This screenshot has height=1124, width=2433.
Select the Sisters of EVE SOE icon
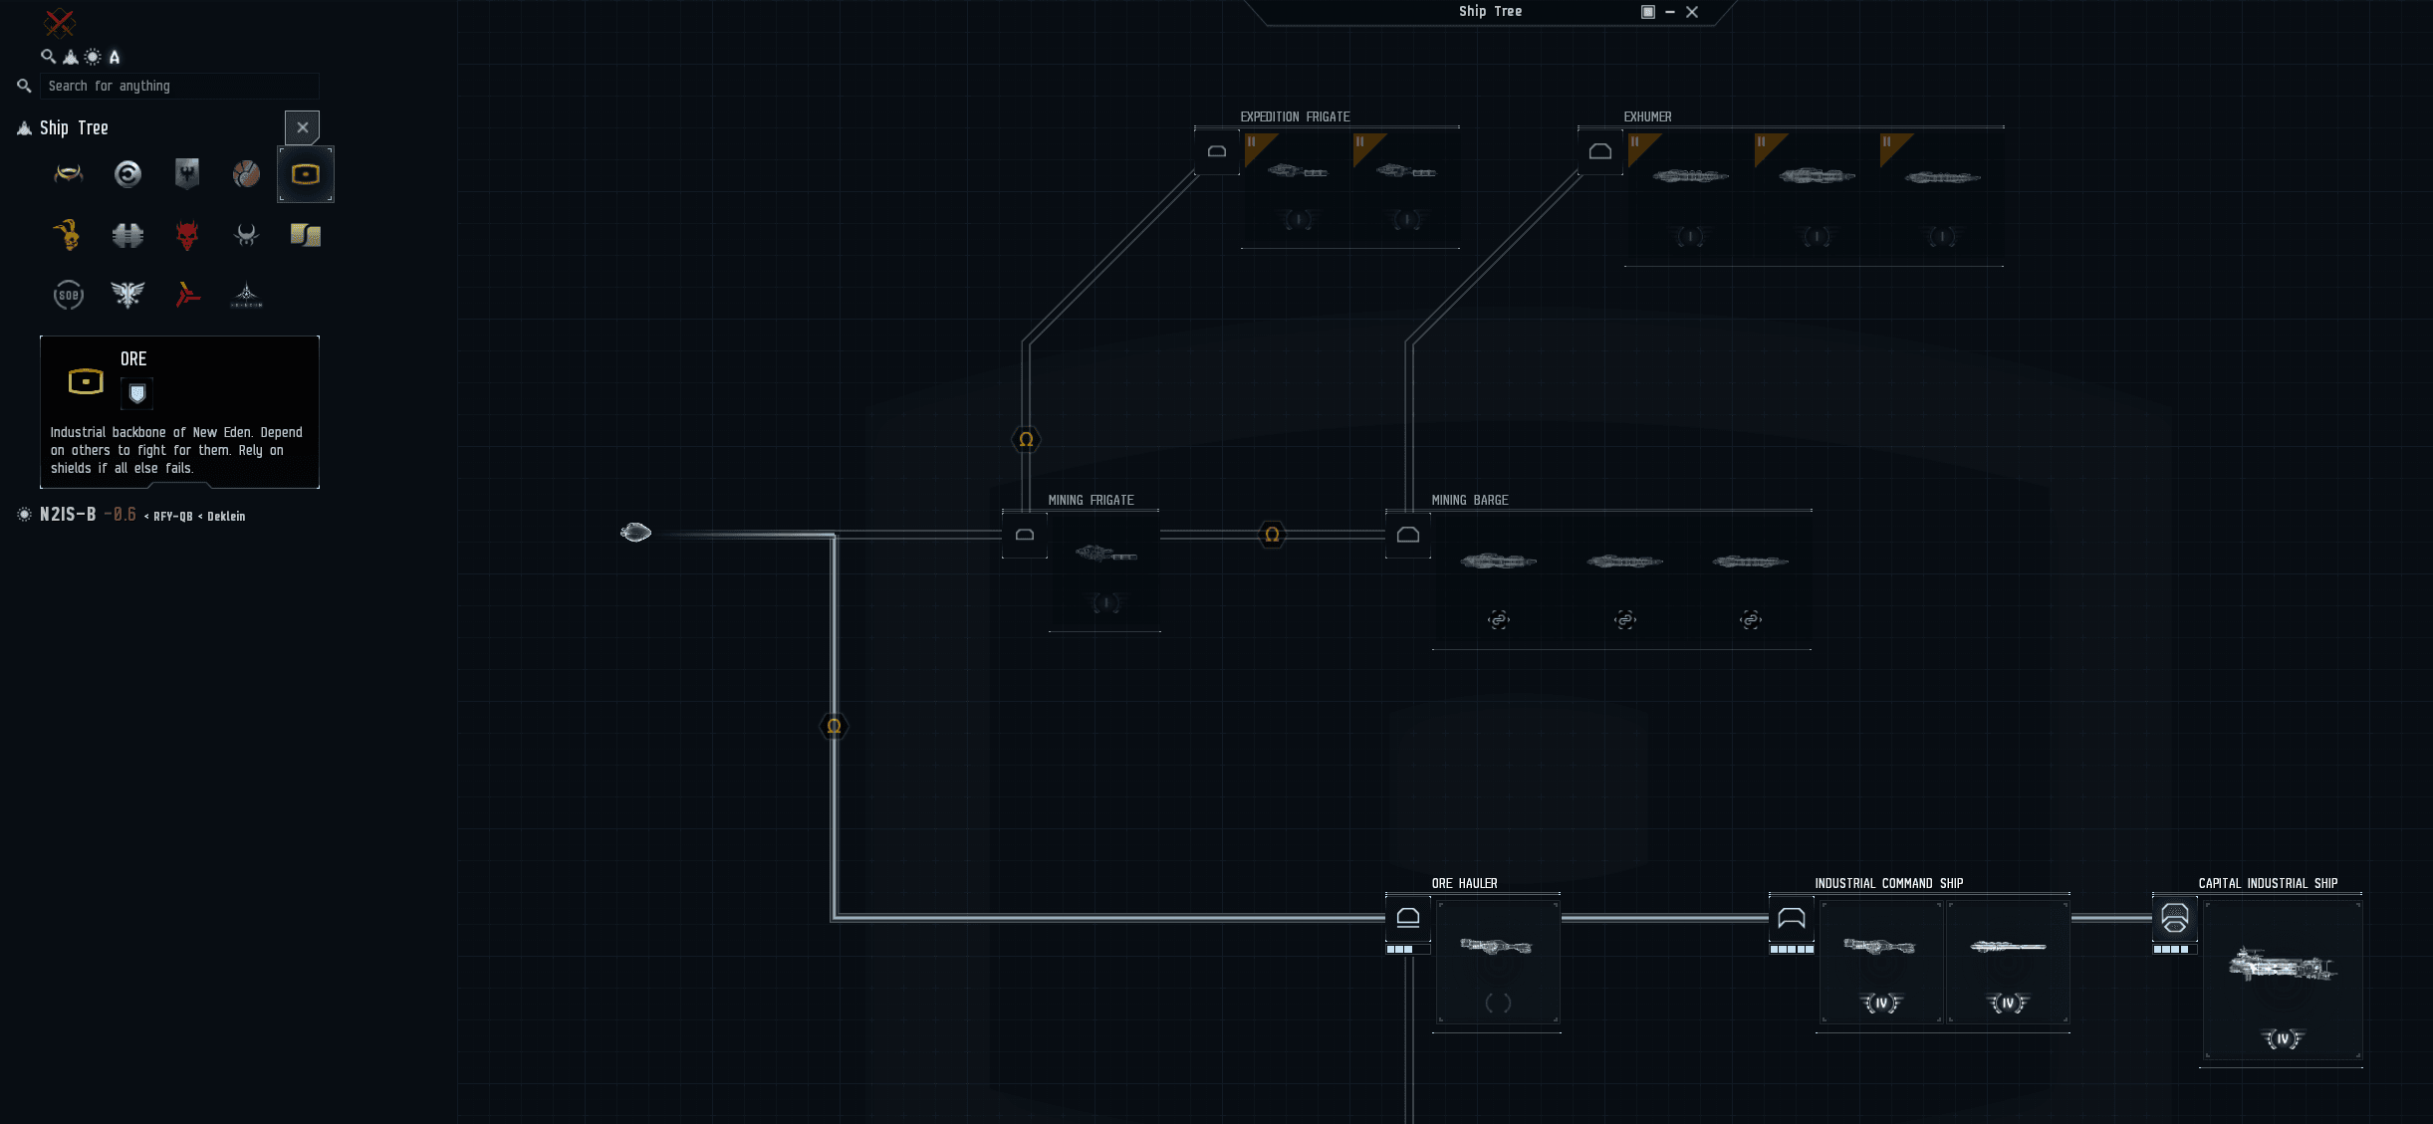tap(68, 295)
